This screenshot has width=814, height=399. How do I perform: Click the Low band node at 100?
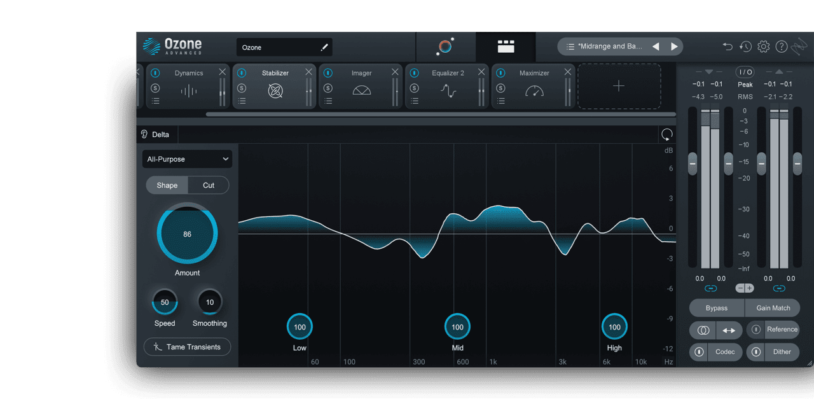coord(300,327)
